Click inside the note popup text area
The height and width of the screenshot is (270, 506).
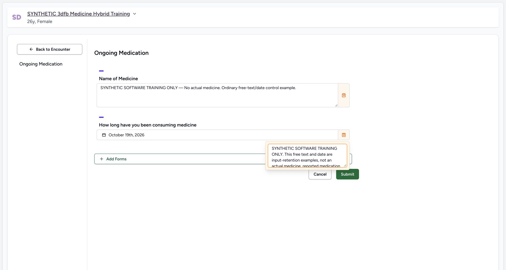pos(307,156)
